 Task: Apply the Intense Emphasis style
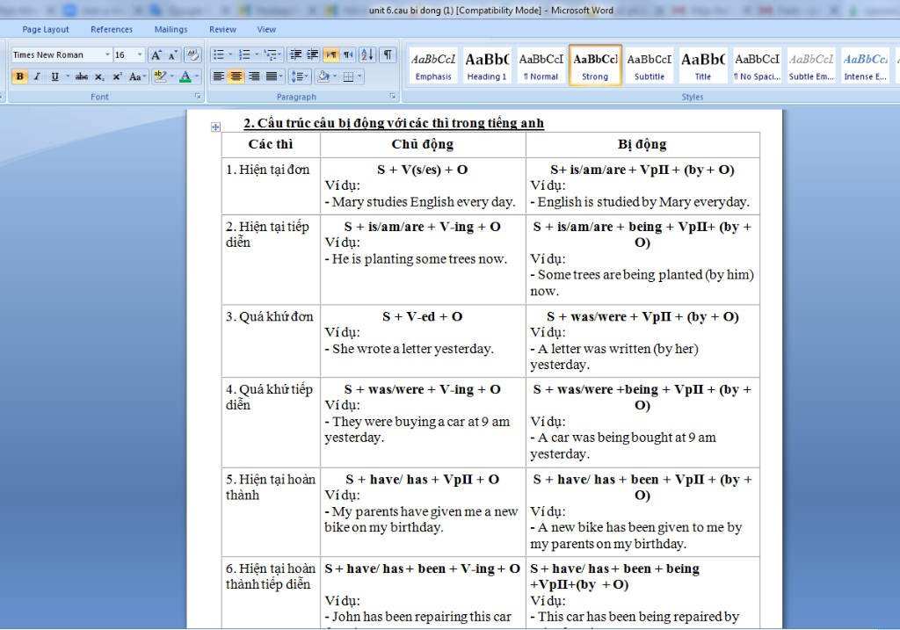865,66
